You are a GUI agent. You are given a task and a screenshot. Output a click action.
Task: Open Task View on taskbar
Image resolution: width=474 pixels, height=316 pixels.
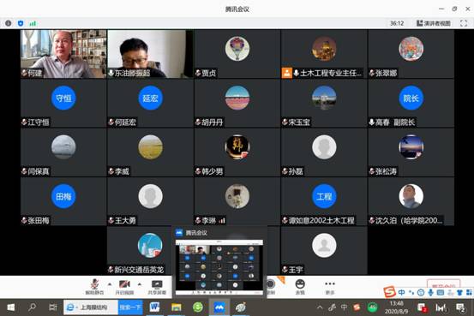pyautogui.click(x=52, y=307)
